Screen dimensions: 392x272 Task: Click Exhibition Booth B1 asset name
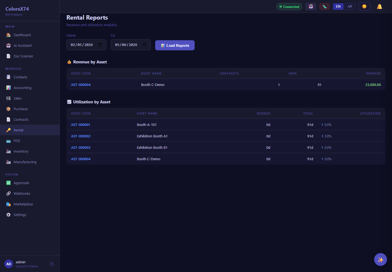point(152,148)
